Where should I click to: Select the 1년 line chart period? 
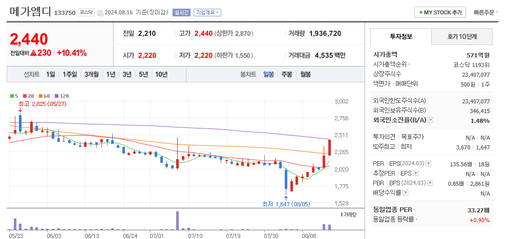(111, 75)
